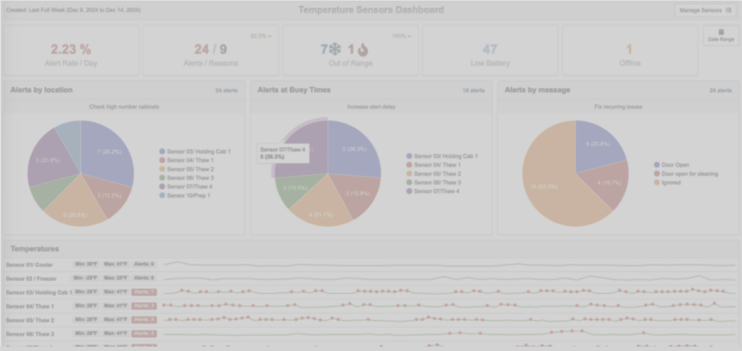Click the Manage Sensors list icon

click(x=728, y=10)
